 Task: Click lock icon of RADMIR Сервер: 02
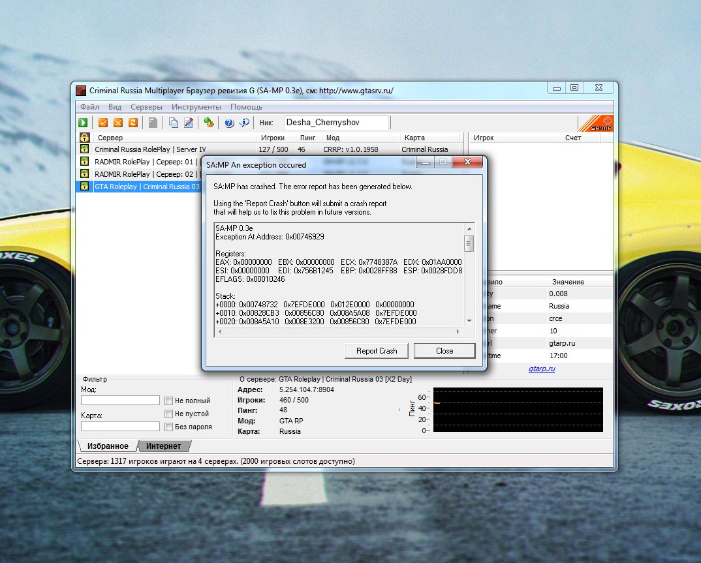click(x=84, y=174)
